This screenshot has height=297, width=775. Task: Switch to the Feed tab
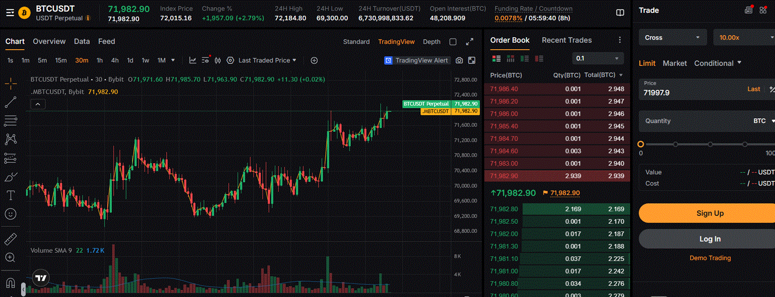coord(107,41)
